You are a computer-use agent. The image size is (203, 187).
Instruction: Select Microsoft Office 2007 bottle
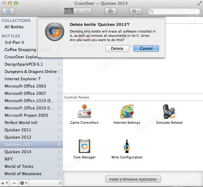click(31, 93)
